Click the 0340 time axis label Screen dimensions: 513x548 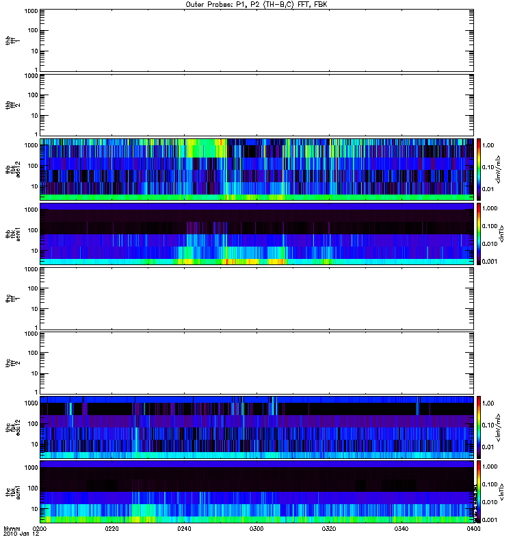tap(402, 528)
